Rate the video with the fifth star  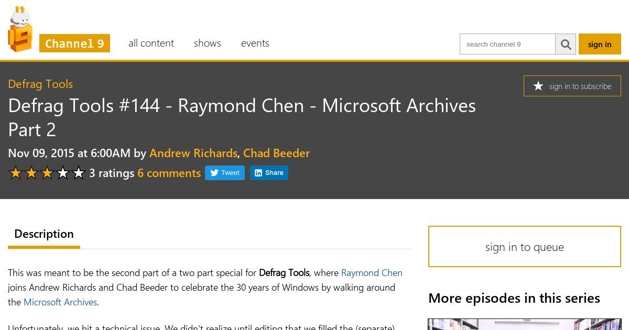tap(79, 173)
